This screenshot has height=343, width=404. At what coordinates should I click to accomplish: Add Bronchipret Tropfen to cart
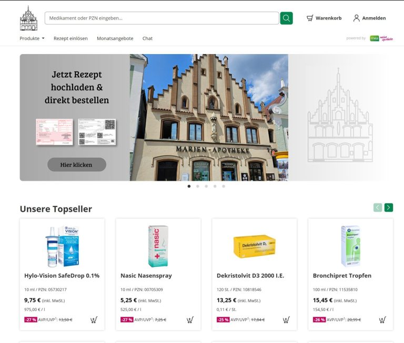tap(382, 320)
